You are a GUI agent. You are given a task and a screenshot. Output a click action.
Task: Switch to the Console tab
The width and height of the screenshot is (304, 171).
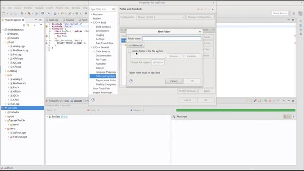[x=76, y=101]
